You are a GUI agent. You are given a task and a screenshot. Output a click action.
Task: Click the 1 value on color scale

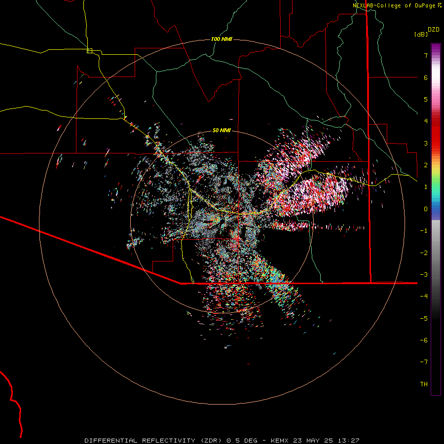(426, 187)
